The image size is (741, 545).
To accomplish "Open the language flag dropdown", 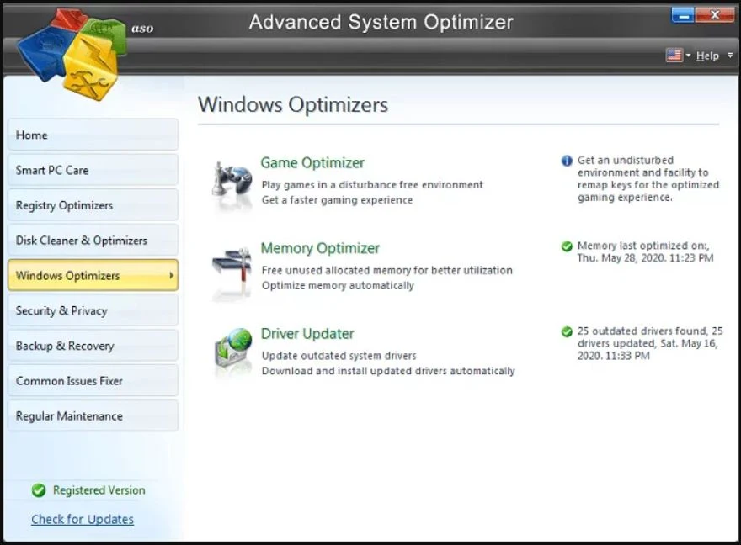I will 674,56.
